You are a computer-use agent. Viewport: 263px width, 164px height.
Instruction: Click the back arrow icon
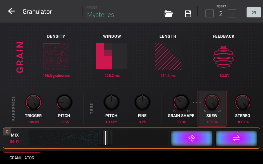coord(11,12)
